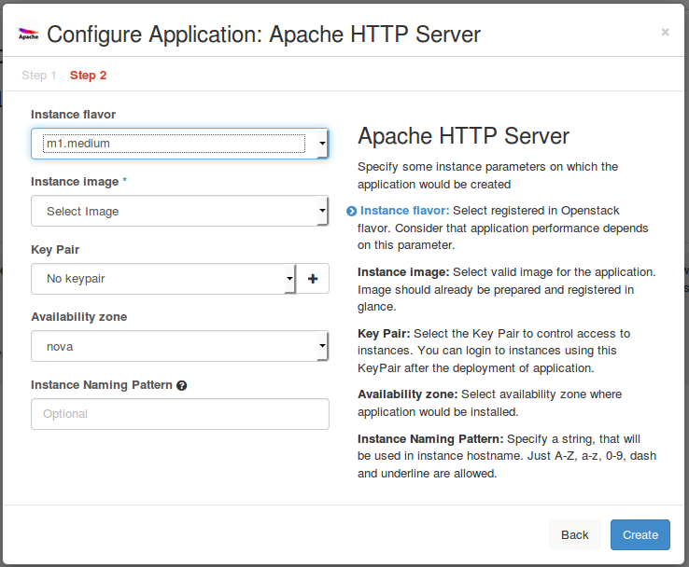The image size is (689, 567).
Task: Add a new key pair with plus button
Action: coord(313,278)
